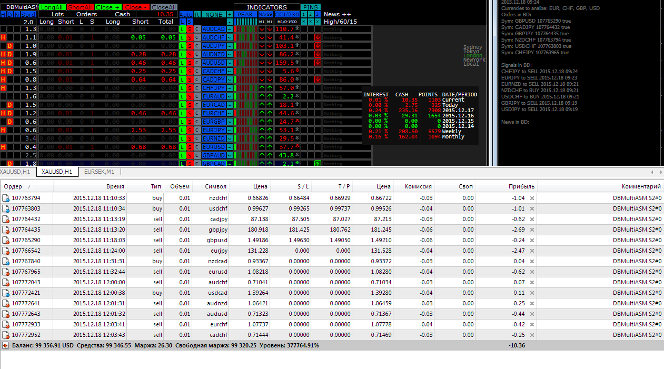Viewport: 664px width, 369px height.
Task: Click blue L button under Auto header
Action: click(183, 22)
